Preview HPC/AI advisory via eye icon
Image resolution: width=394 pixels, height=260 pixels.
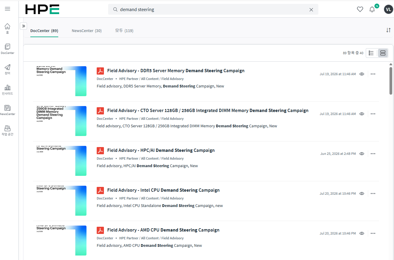coord(362,154)
